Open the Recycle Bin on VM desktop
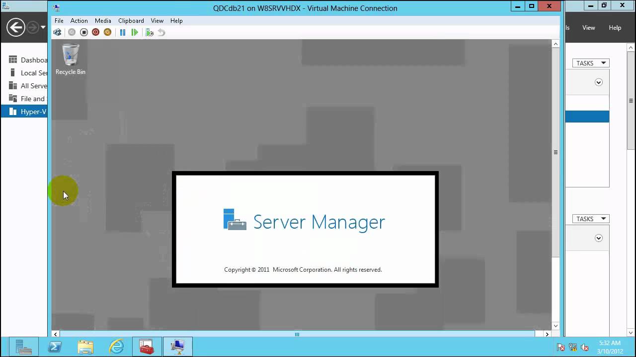The height and width of the screenshot is (357, 636). point(71,59)
